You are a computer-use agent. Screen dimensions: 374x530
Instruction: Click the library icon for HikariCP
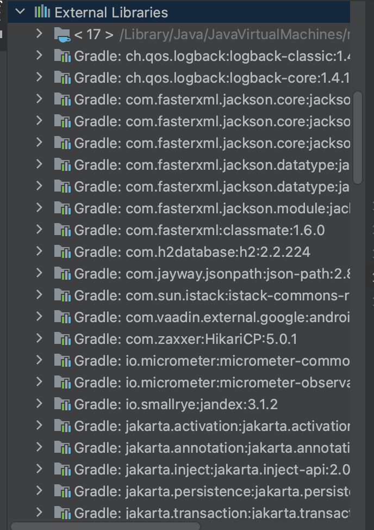(x=63, y=338)
